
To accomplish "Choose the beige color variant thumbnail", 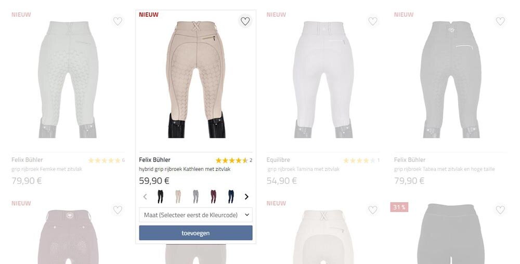I will click(178, 197).
